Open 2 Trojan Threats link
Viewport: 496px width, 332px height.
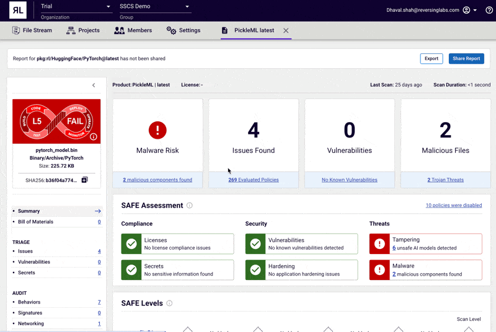[445, 180]
